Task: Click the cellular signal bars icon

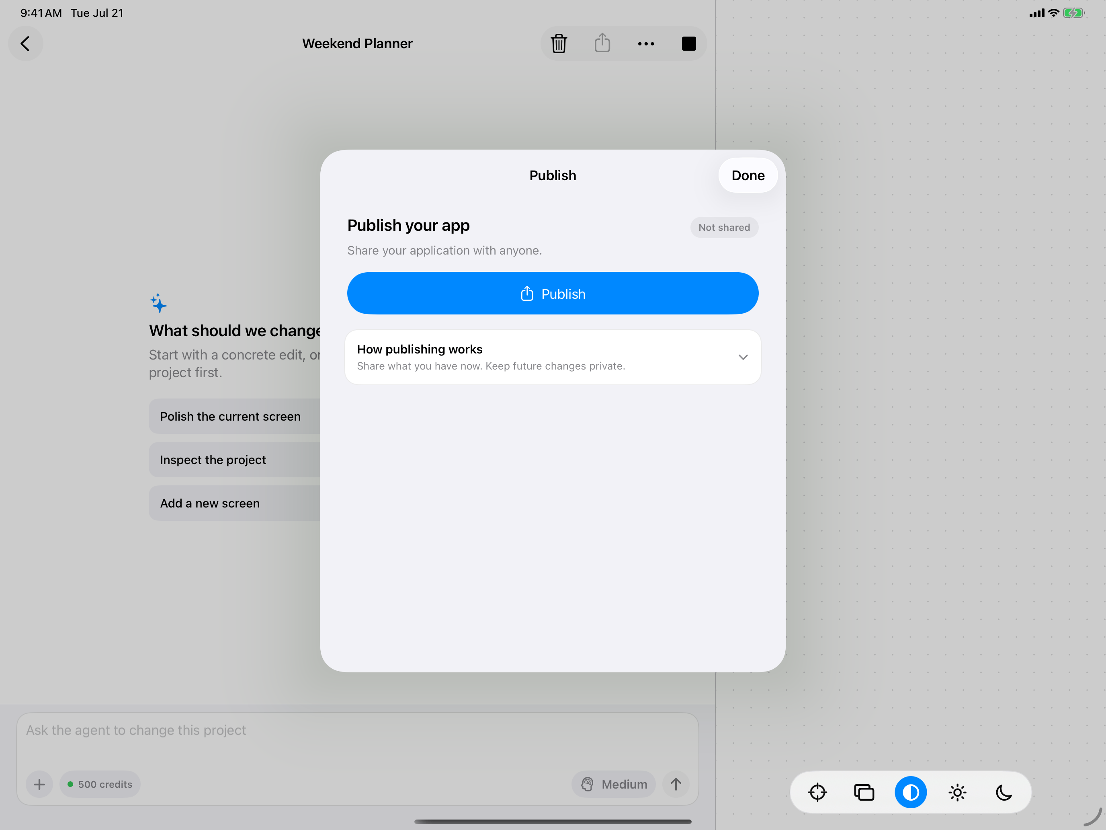Action: 1037,13
